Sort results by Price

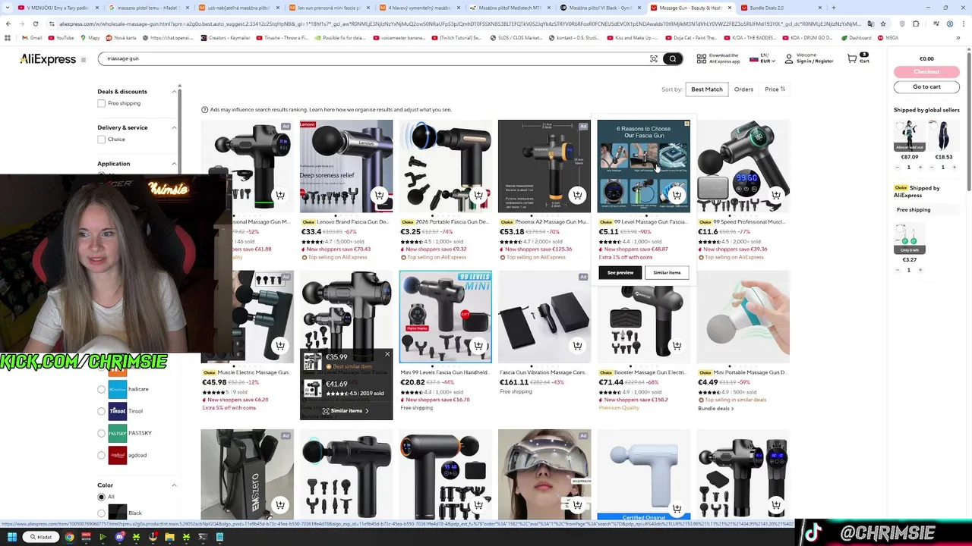point(775,89)
